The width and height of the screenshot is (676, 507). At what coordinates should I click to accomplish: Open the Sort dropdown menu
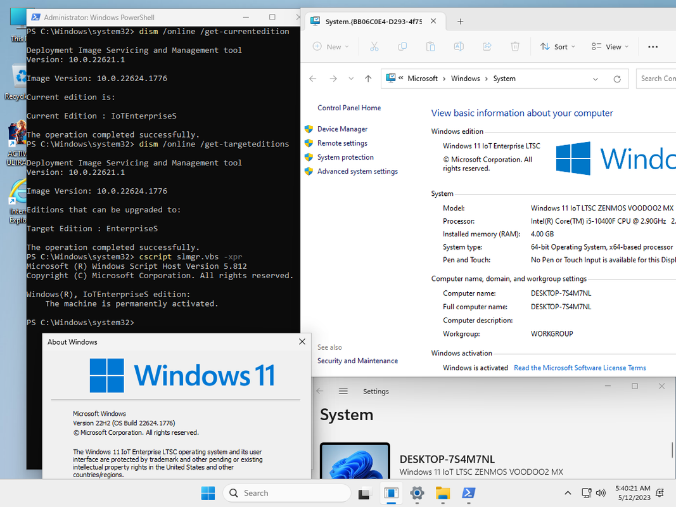pyautogui.click(x=558, y=46)
